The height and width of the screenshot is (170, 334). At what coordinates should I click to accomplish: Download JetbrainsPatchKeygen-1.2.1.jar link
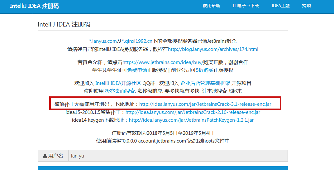pos(191,120)
